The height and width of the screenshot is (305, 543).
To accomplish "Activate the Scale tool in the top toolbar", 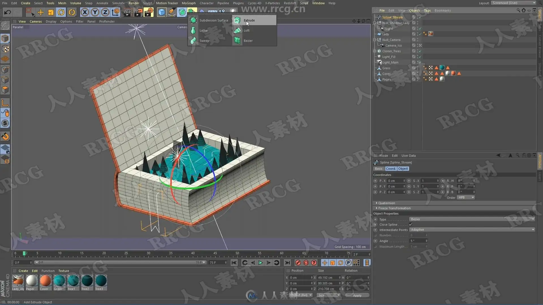I will click(51, 12).
